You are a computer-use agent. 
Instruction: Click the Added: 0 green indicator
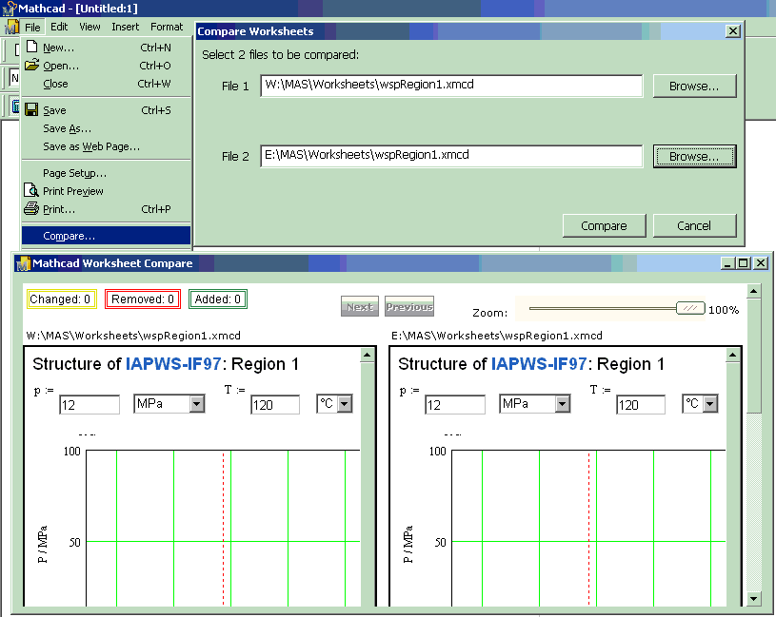[x=218, y=299]
